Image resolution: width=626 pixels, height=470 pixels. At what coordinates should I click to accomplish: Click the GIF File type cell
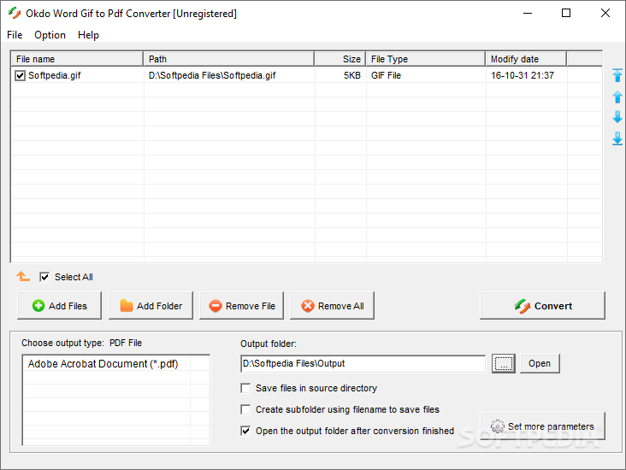point(386,75)
